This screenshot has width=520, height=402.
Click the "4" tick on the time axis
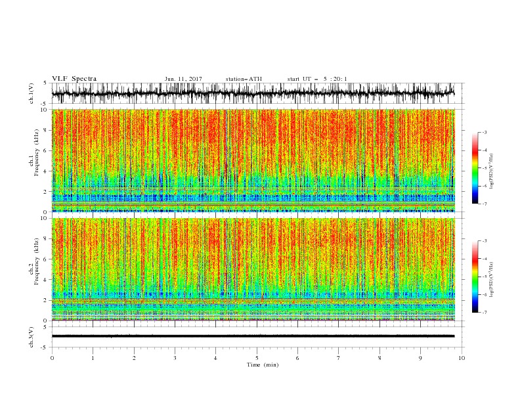(215, 358)
